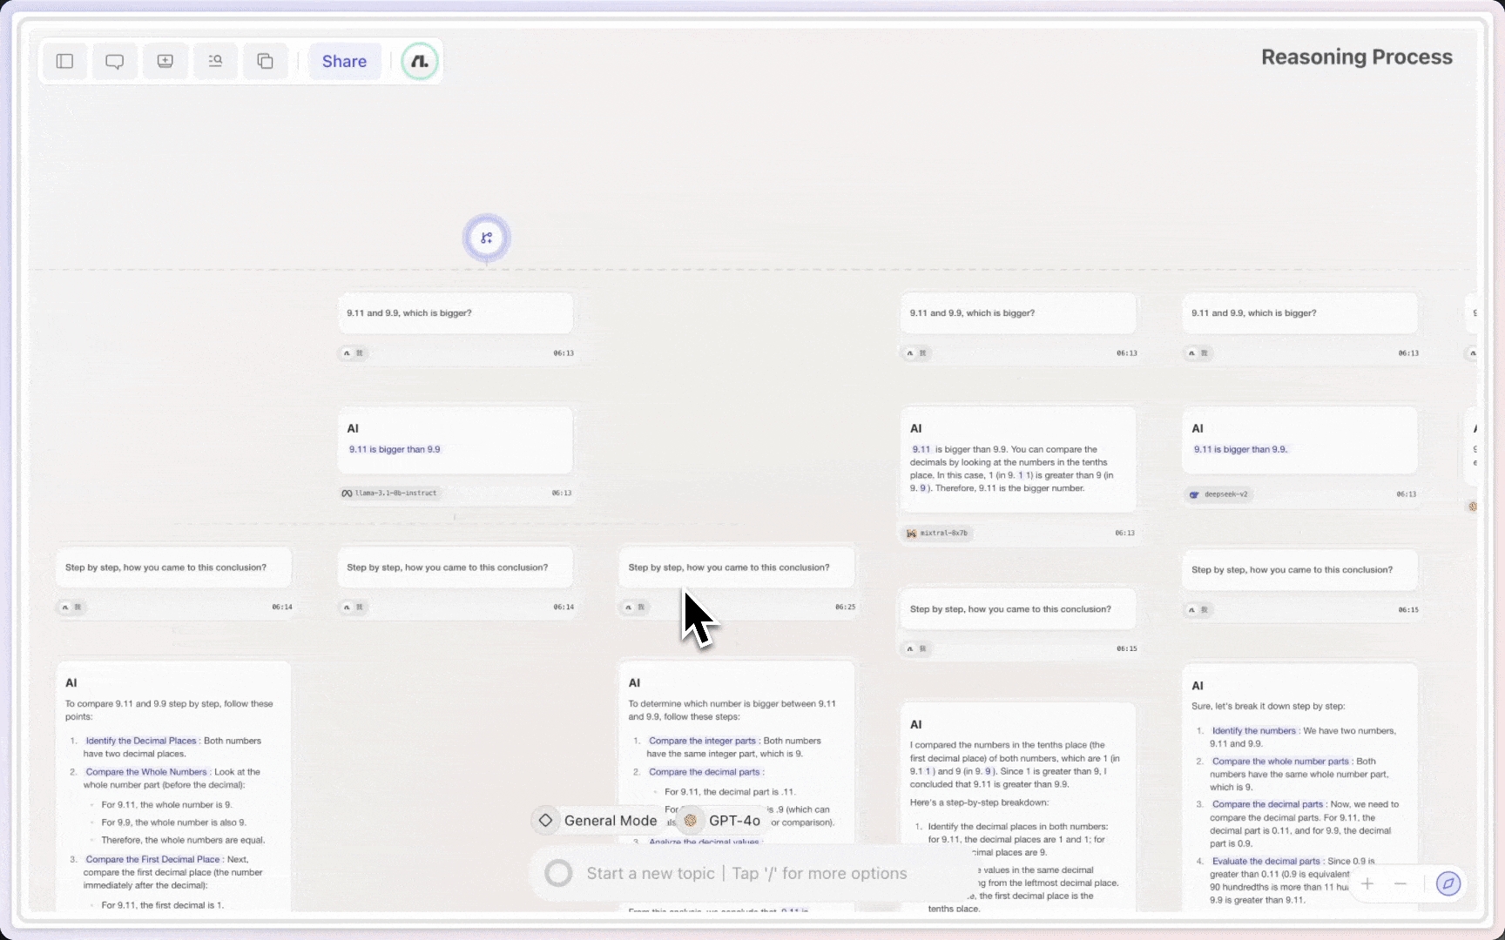The image size is (1505, 940).
Task: Zoom in with the plus icon
Action: click(1367, 883)
